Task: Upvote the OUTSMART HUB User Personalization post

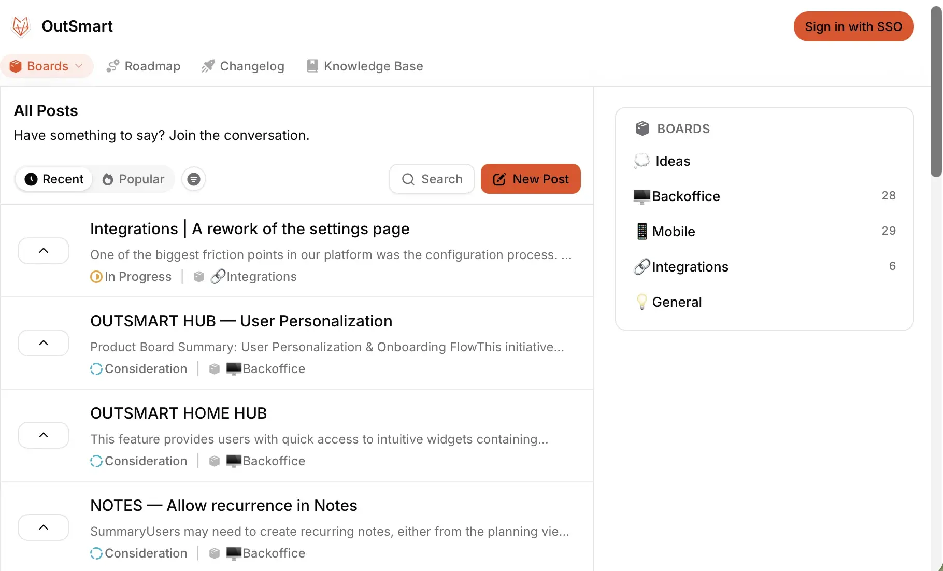Action: [x=44, y=343]
